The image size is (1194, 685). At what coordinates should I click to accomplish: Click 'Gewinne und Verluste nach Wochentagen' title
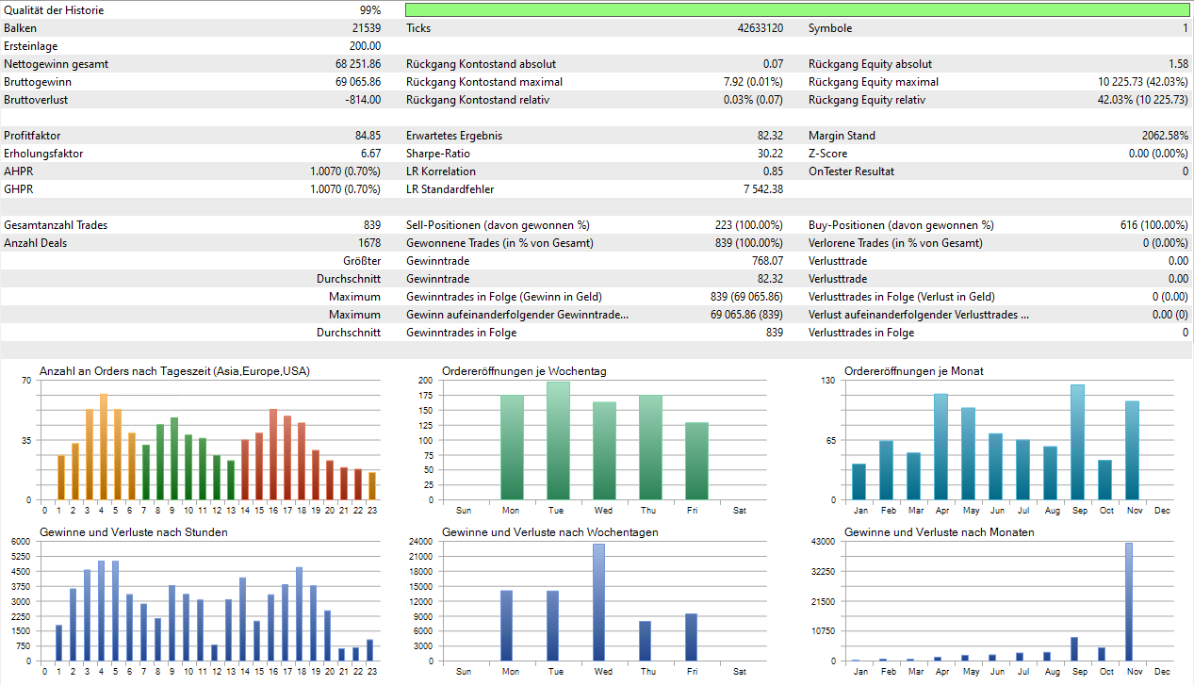(550, 532)
